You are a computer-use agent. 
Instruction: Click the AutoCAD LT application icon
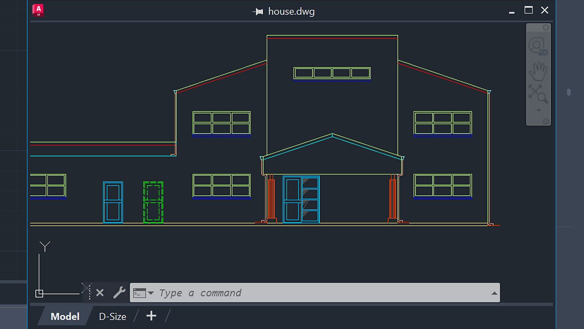38,9
